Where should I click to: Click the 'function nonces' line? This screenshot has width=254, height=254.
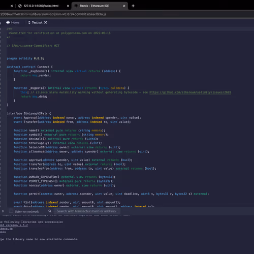(65, 185)
